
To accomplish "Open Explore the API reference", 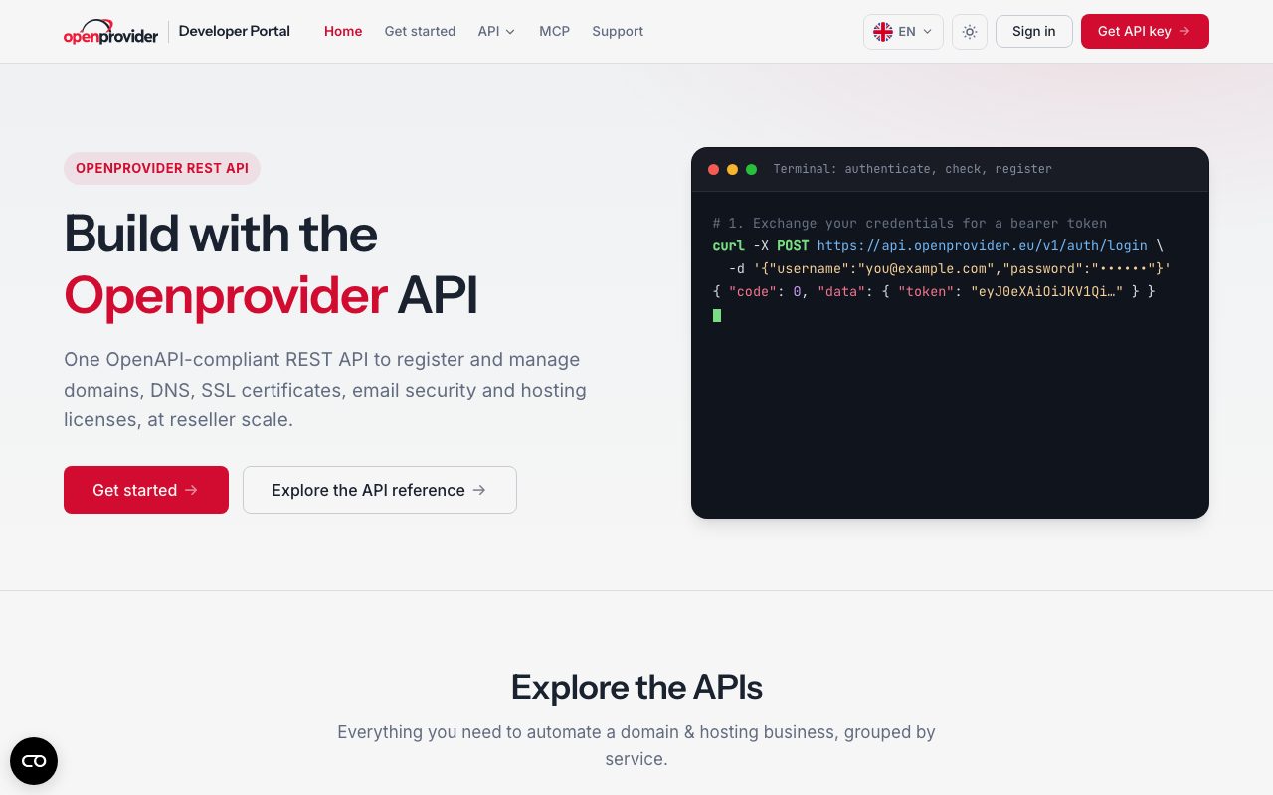I will point(380,490).
